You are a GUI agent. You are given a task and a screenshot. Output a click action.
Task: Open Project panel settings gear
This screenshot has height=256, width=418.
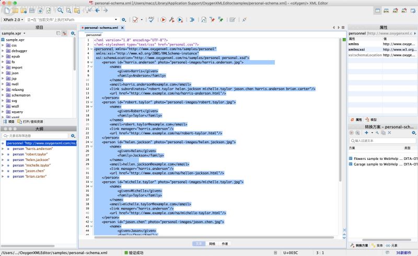pos(73,33)
